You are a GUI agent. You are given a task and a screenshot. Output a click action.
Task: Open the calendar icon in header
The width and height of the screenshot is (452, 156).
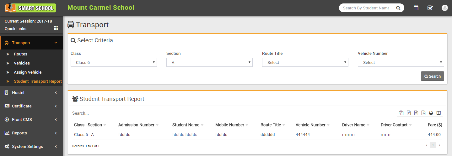[416, 8]
